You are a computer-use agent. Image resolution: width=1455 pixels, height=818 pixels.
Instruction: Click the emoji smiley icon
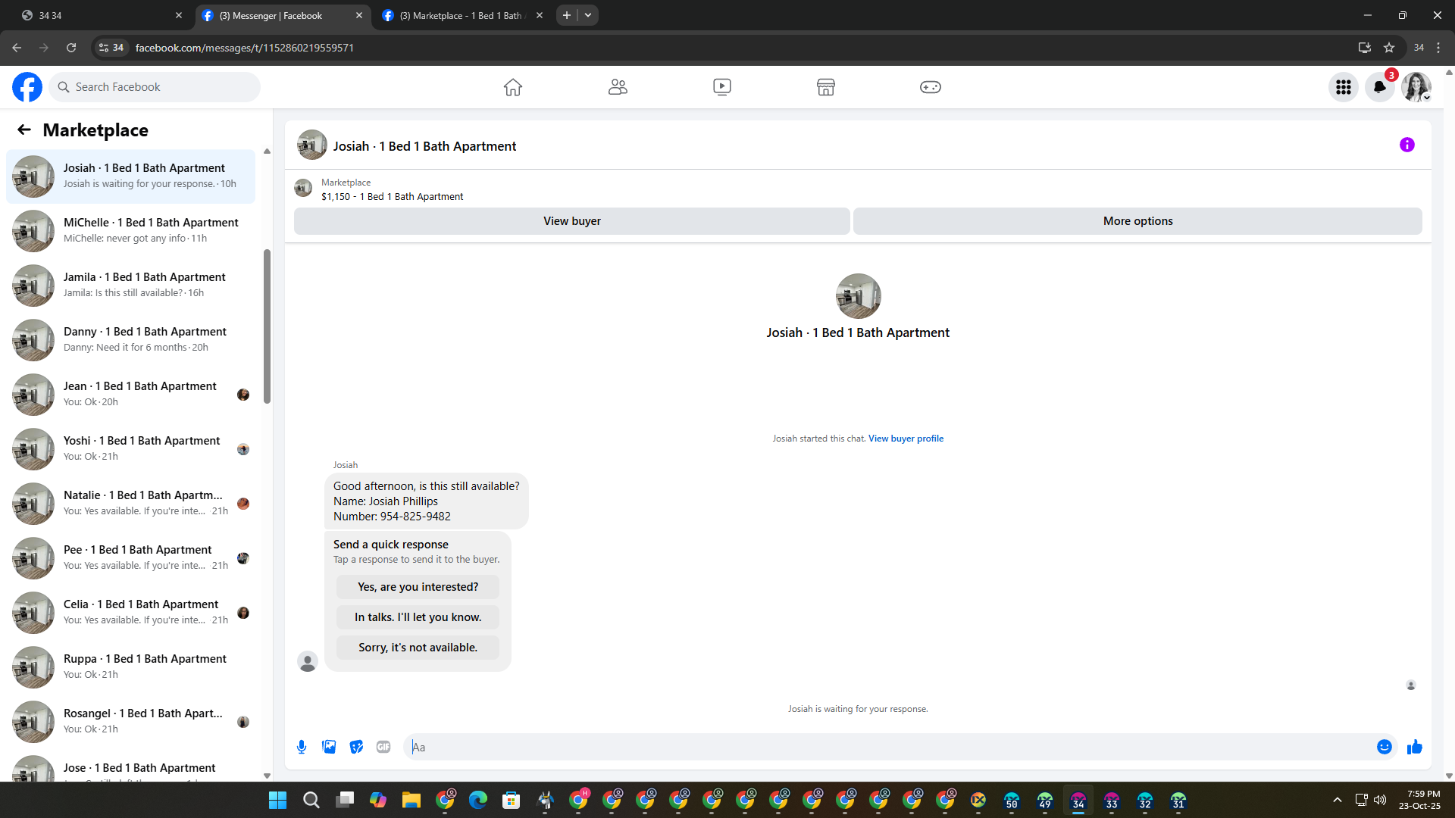click(x=1384, y=747)
